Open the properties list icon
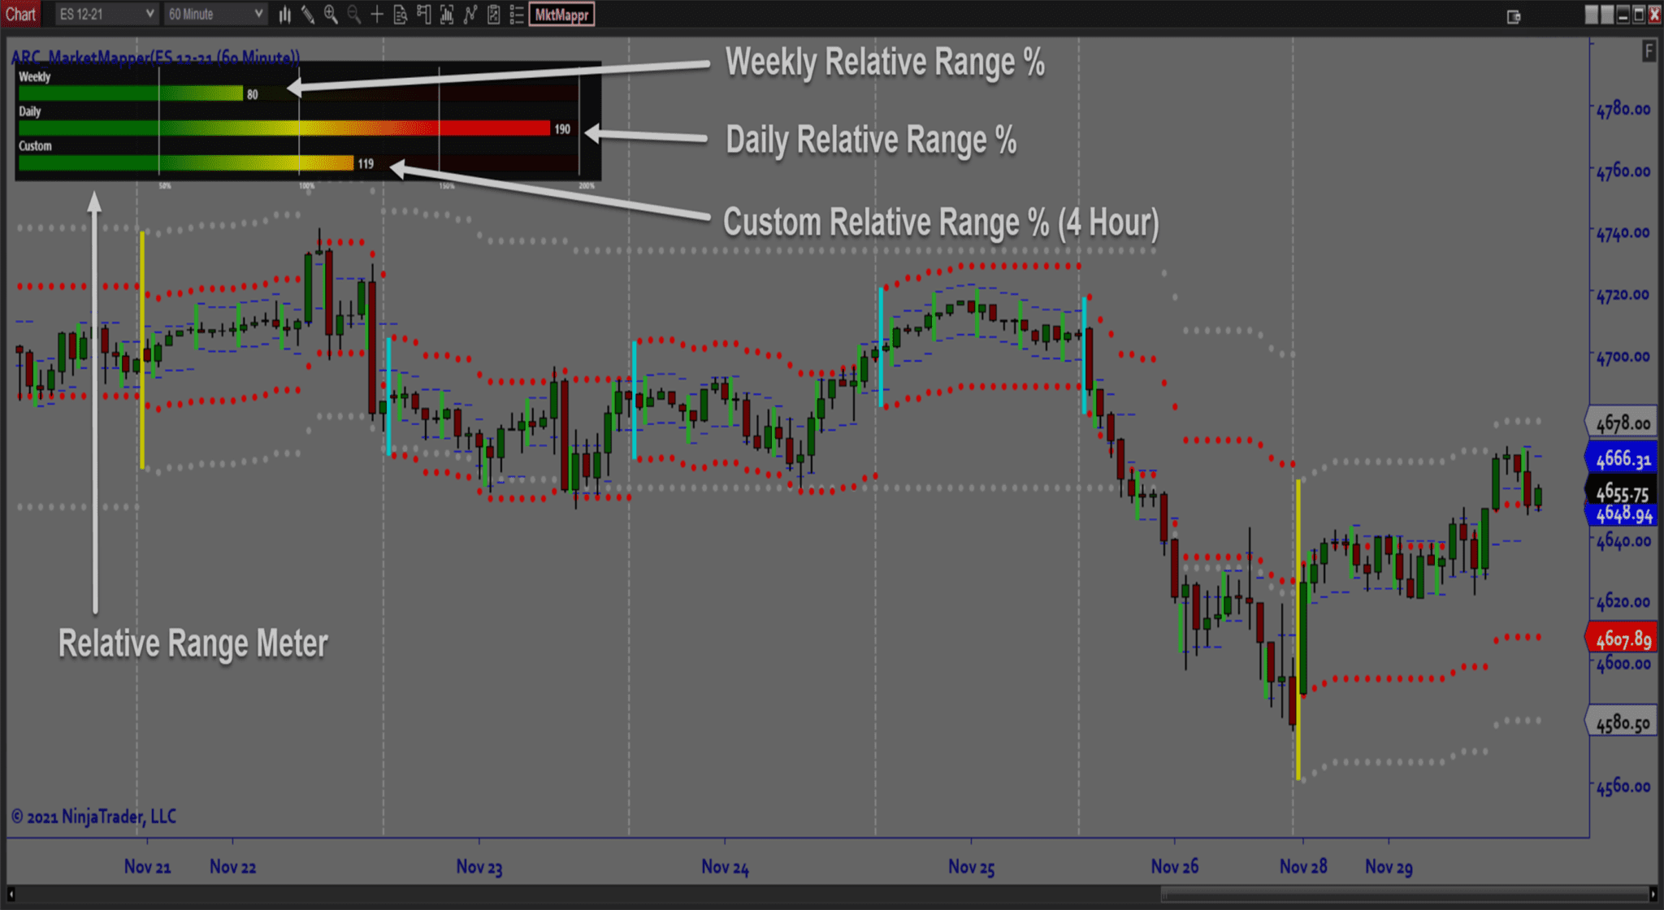The height and width of the screenshot is (910, 1664). click(516, 15)
